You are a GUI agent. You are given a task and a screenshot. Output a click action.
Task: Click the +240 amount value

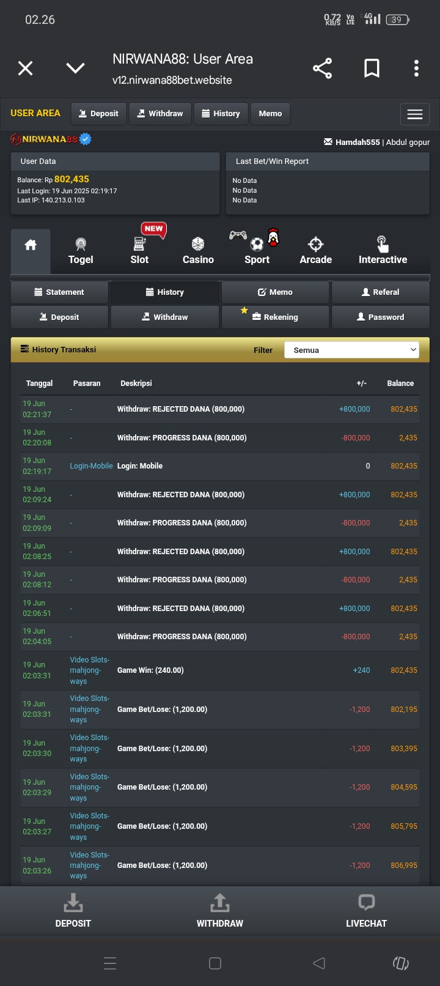(x=361, y=670)
